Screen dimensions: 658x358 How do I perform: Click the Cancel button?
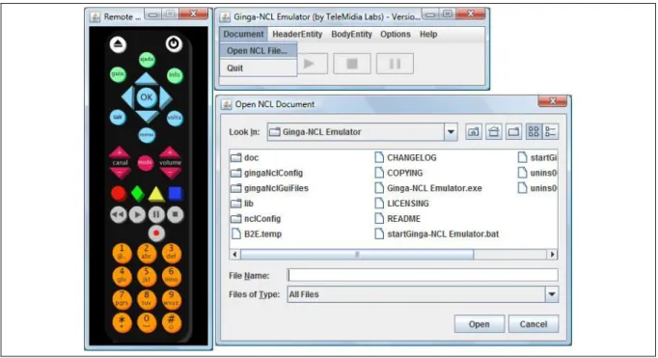[x=534, y=324]
